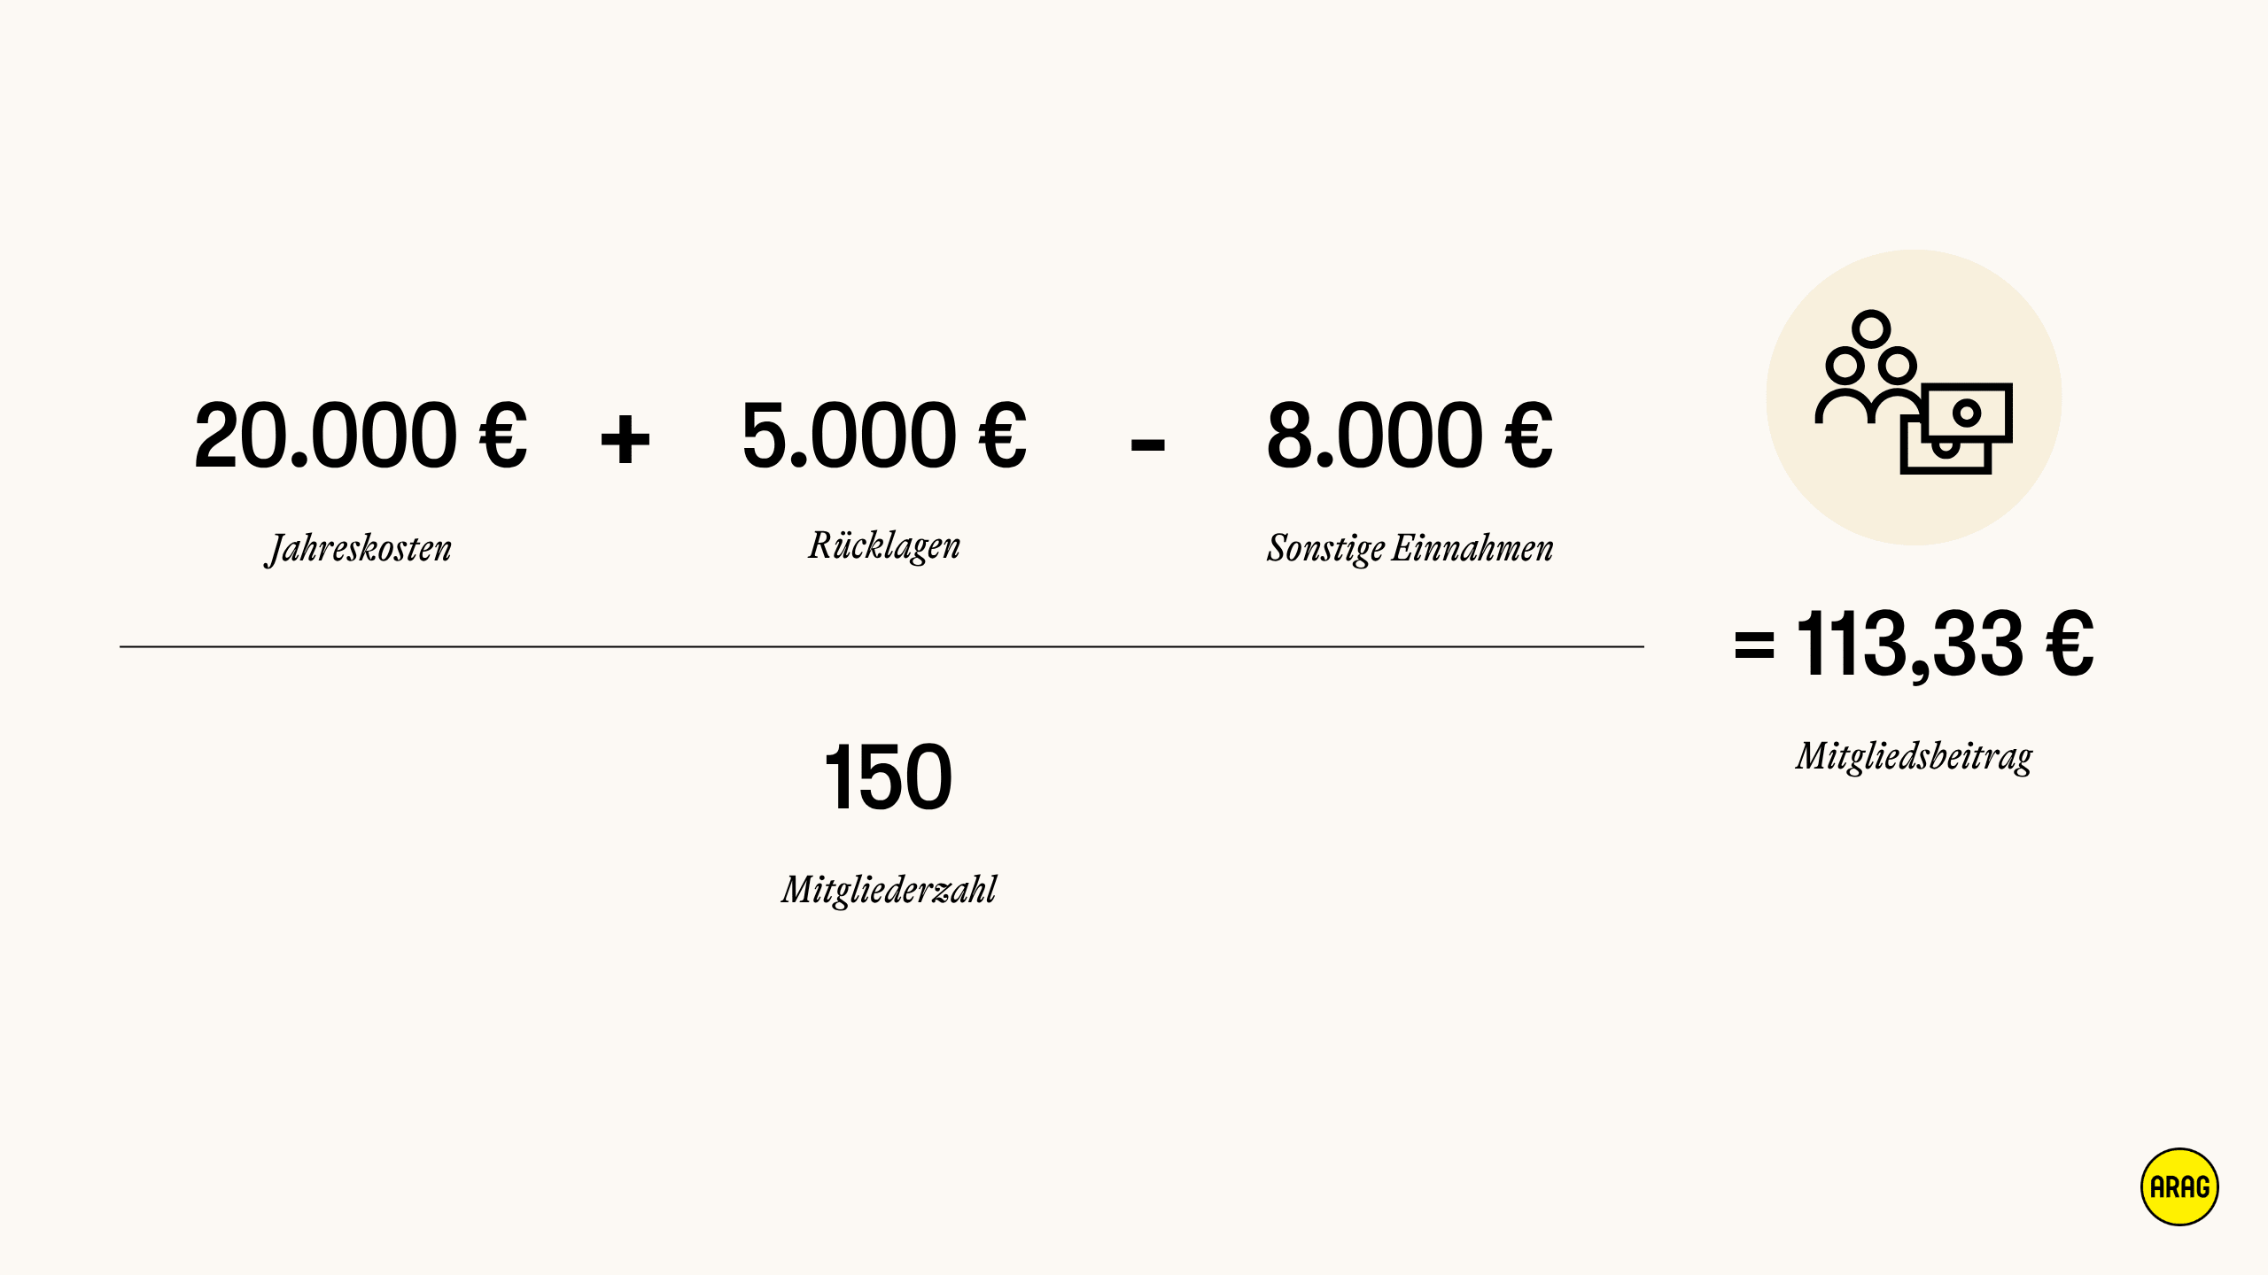Click the euro sign after 20.000

coord(503,435)
